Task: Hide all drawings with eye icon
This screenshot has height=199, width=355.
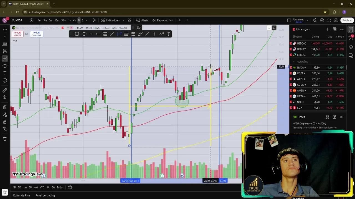Action: pos(5,129)
